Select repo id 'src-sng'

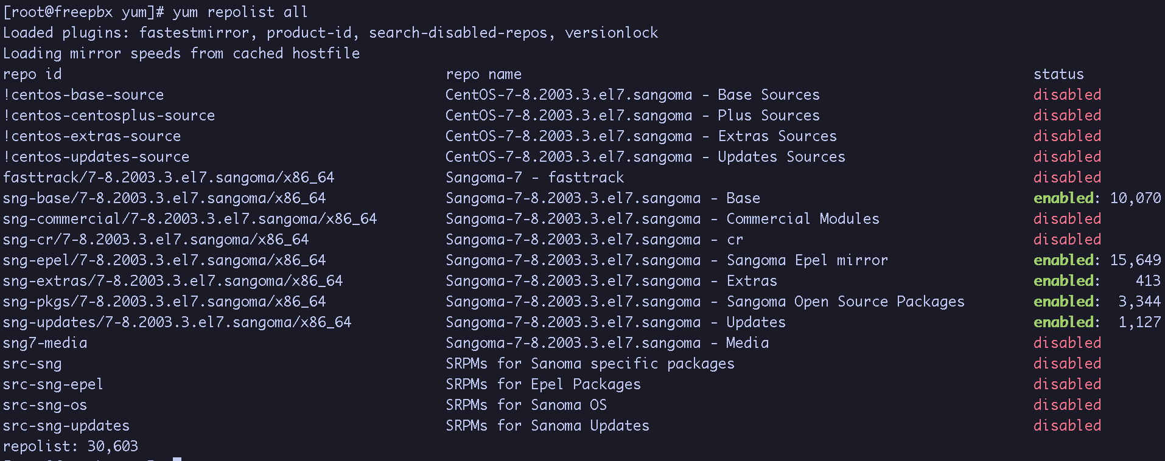pyautogui.click(x=32, y=364)
